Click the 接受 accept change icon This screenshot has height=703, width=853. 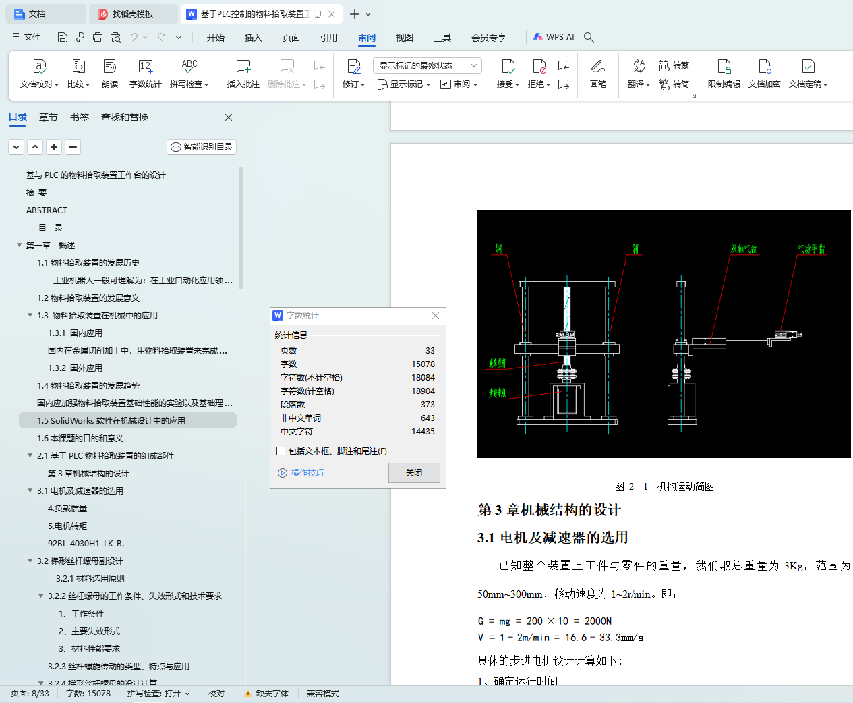508,66
